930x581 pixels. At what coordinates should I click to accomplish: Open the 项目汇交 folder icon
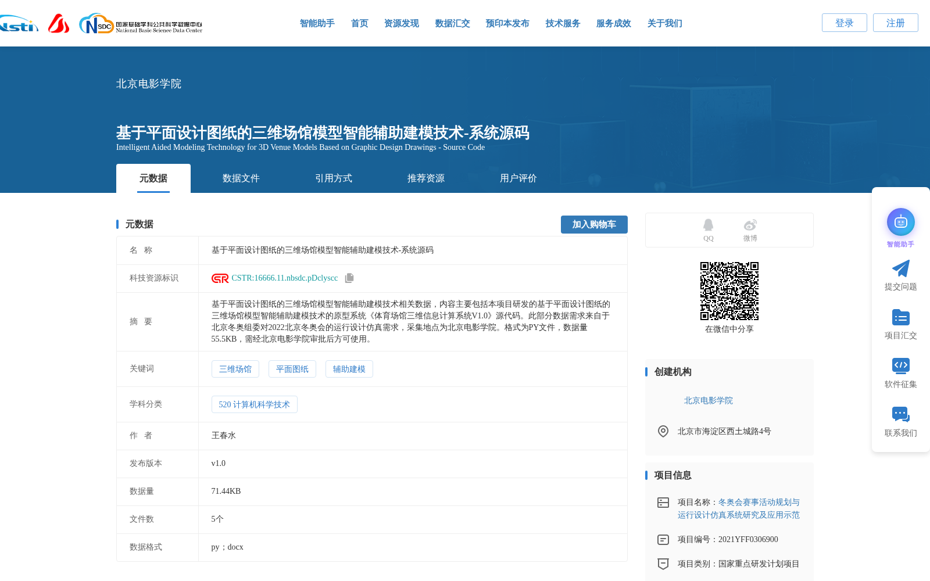tap(901, 317)
